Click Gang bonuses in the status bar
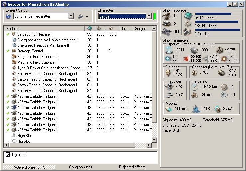The width and height of the screenshot is (246, 171). click(x=80, y=167)
